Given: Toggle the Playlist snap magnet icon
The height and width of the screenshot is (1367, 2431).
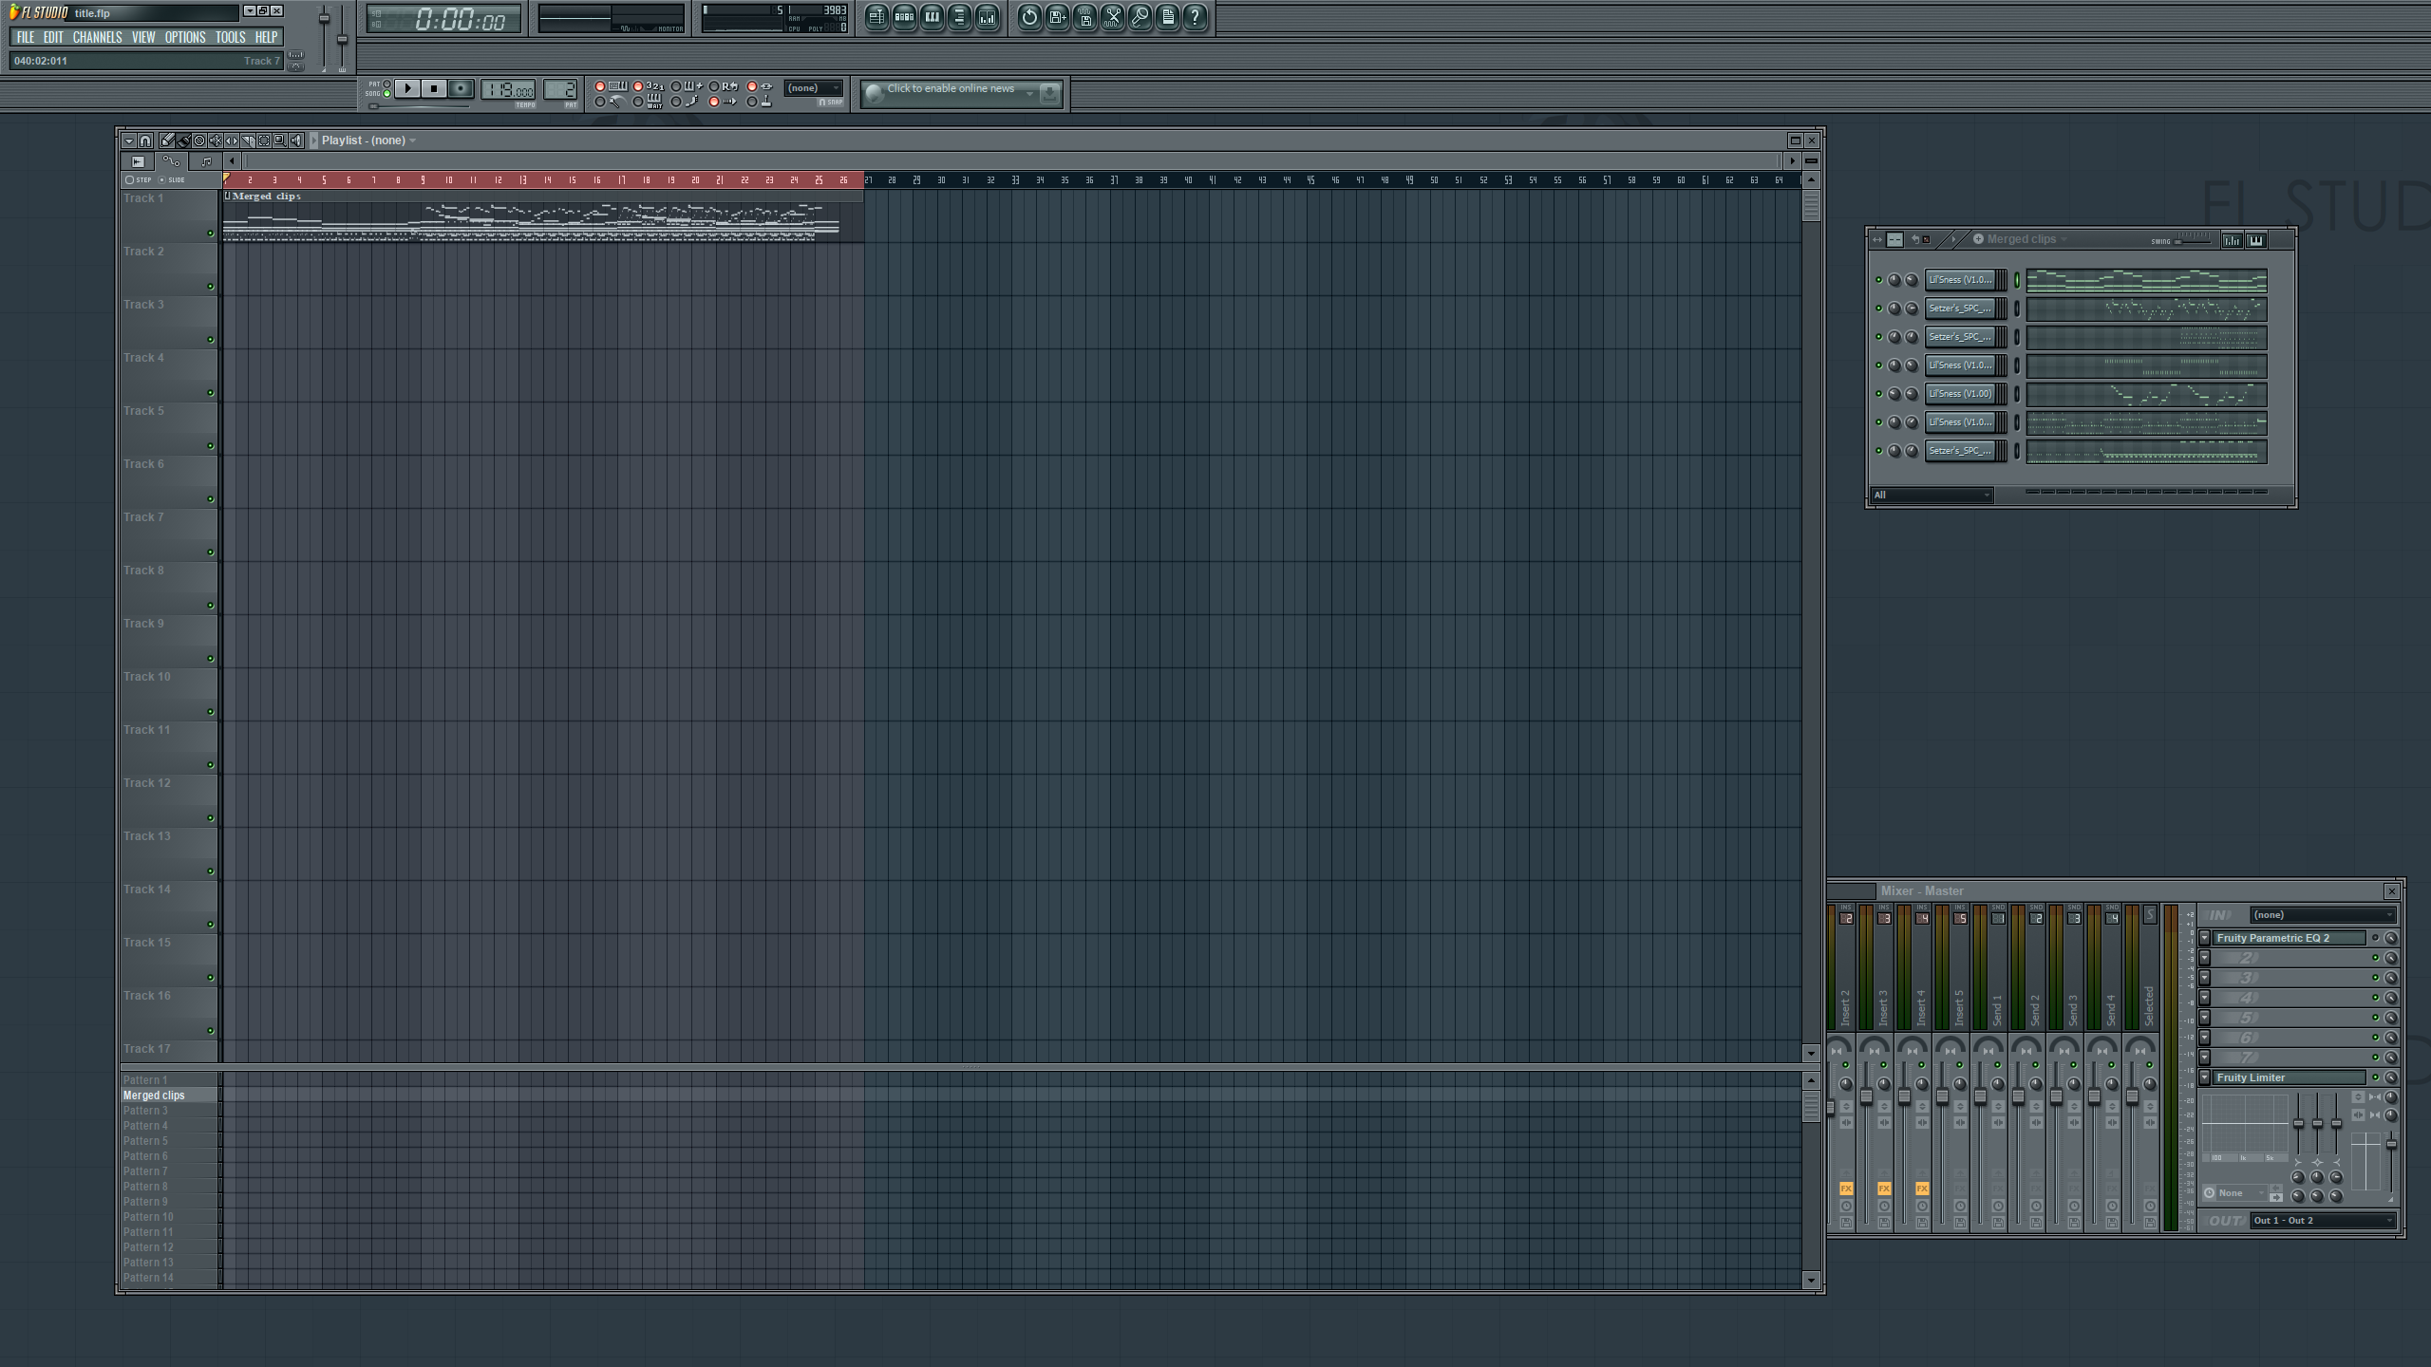Looking at the screenshot, I should tap(145, 140).
